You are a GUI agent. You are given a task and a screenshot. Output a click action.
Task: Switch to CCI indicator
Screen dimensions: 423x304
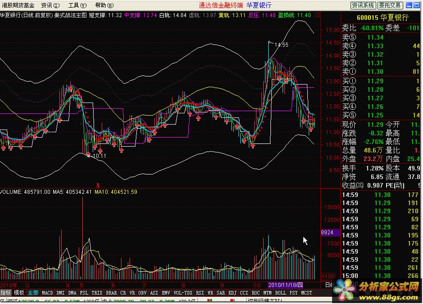244,293
